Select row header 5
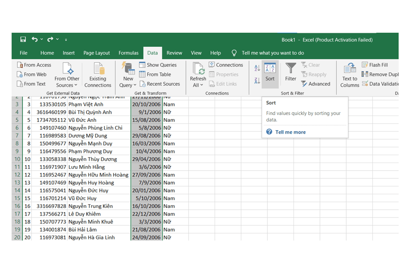Image resolution: width=410 pixels, height=273 pixels. point(17,120)
